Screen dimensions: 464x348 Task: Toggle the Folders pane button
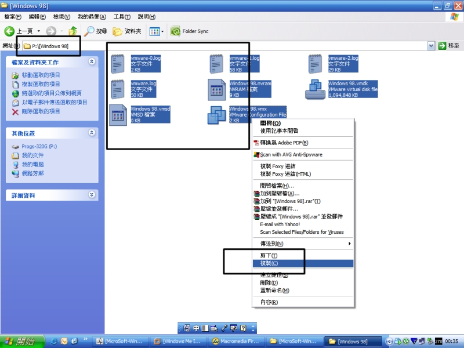127,31
